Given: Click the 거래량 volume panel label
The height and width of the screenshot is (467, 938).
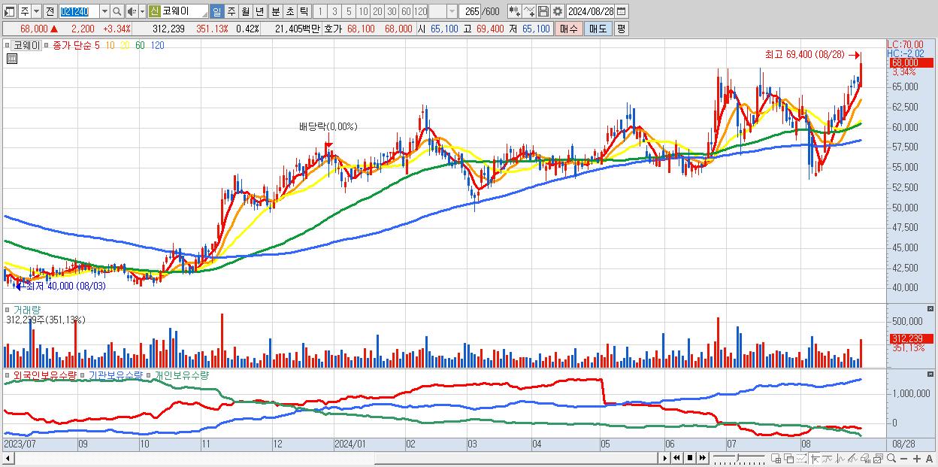Looking at the screenshot, I should (x=27, y=309).
